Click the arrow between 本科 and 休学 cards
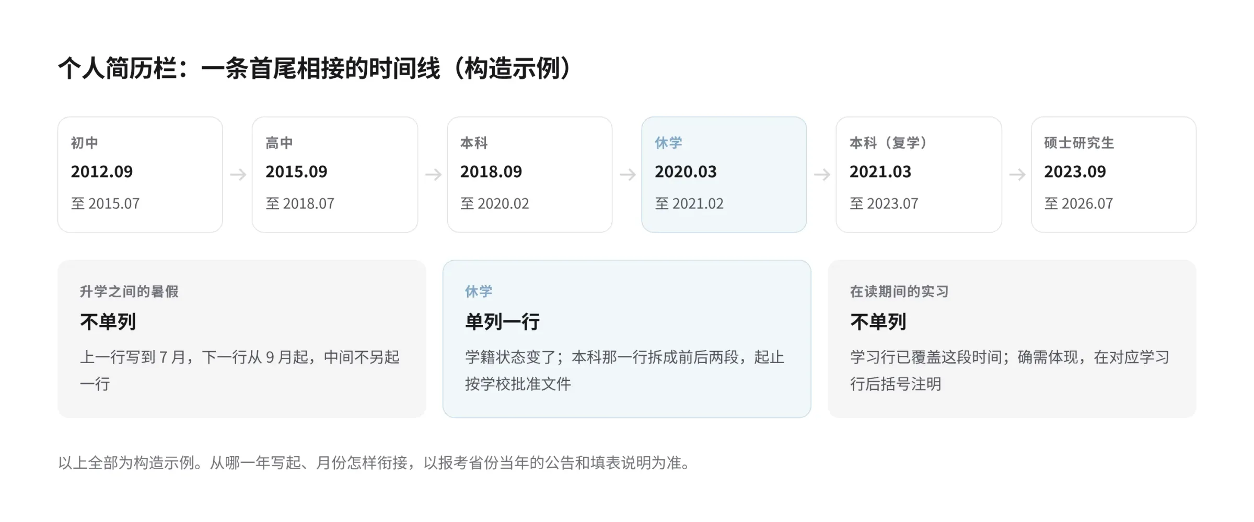Screen dimensions: 1254x522 [628, 175]
